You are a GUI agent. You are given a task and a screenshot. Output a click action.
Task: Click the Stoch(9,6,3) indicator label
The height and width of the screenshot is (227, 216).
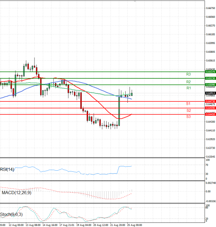point(11,214)
